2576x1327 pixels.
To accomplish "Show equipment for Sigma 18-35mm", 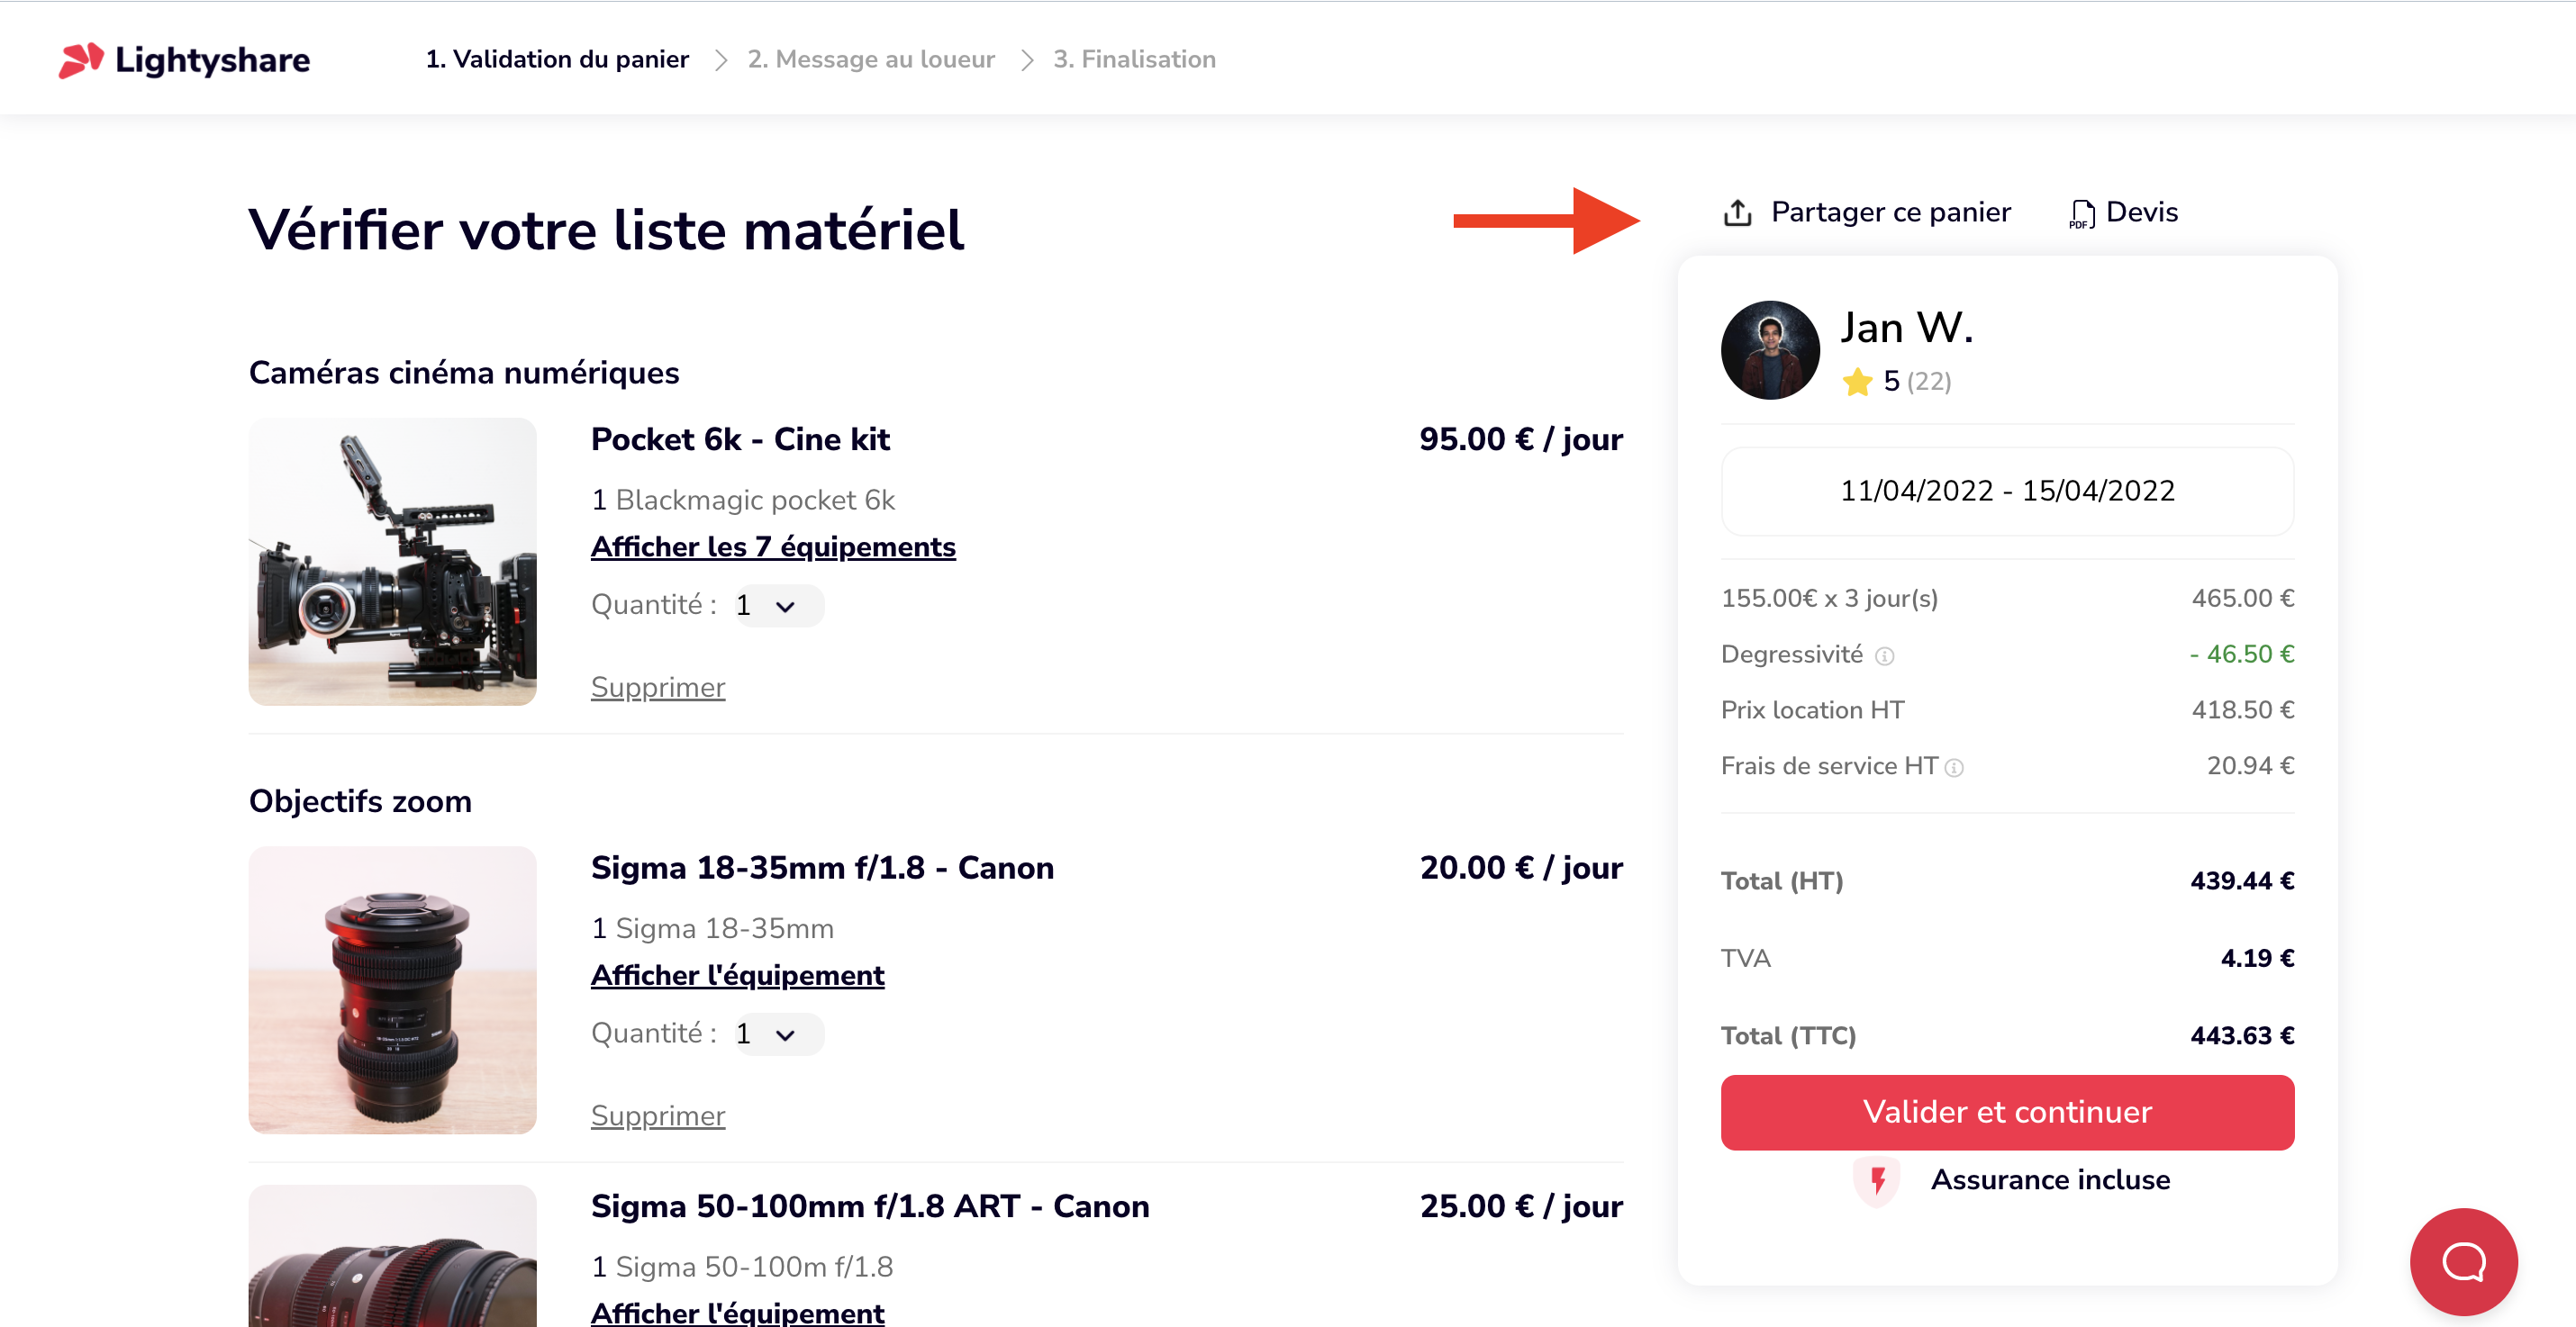I will click(738, 975).
